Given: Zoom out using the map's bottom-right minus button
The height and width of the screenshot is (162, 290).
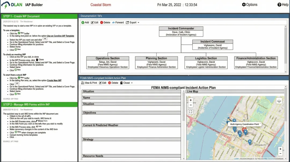Looking at the screenshot, I should 280,154.
